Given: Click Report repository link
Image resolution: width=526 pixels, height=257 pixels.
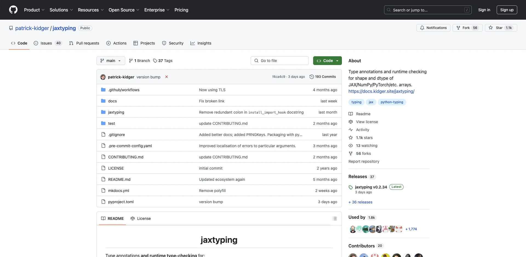Looking at the screenshot, I should click(364, 161).
